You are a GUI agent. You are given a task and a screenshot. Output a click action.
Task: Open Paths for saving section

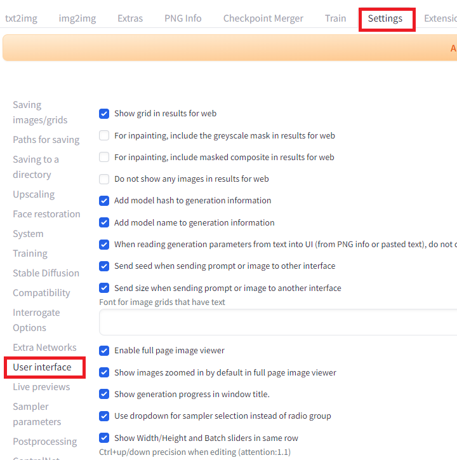[x=46, y=140]
